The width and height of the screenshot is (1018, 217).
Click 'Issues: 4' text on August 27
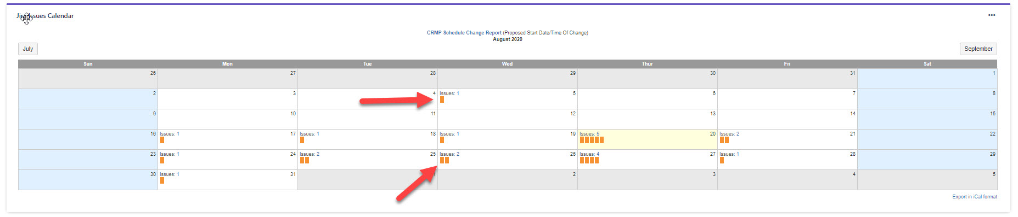coord(589,154)
